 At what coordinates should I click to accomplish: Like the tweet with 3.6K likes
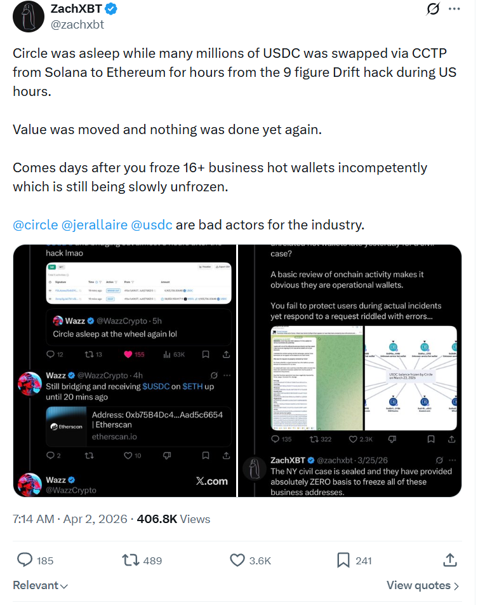237,560
